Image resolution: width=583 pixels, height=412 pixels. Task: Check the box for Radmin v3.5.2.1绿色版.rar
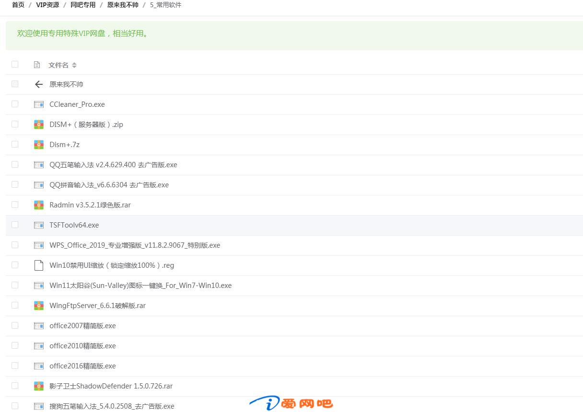tap(15, 205)
